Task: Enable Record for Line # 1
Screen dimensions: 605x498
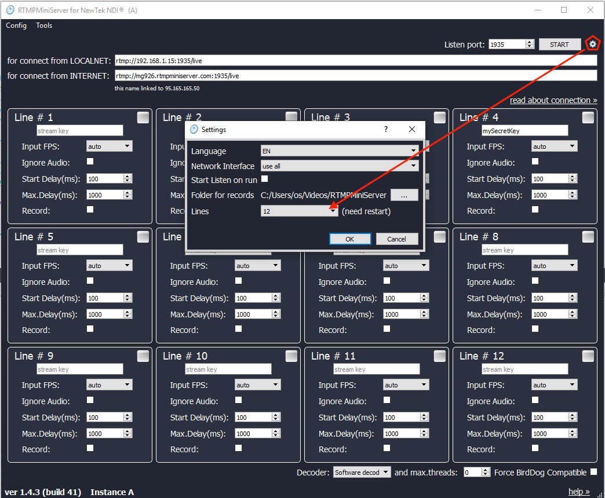Action: tap(90, 209)
